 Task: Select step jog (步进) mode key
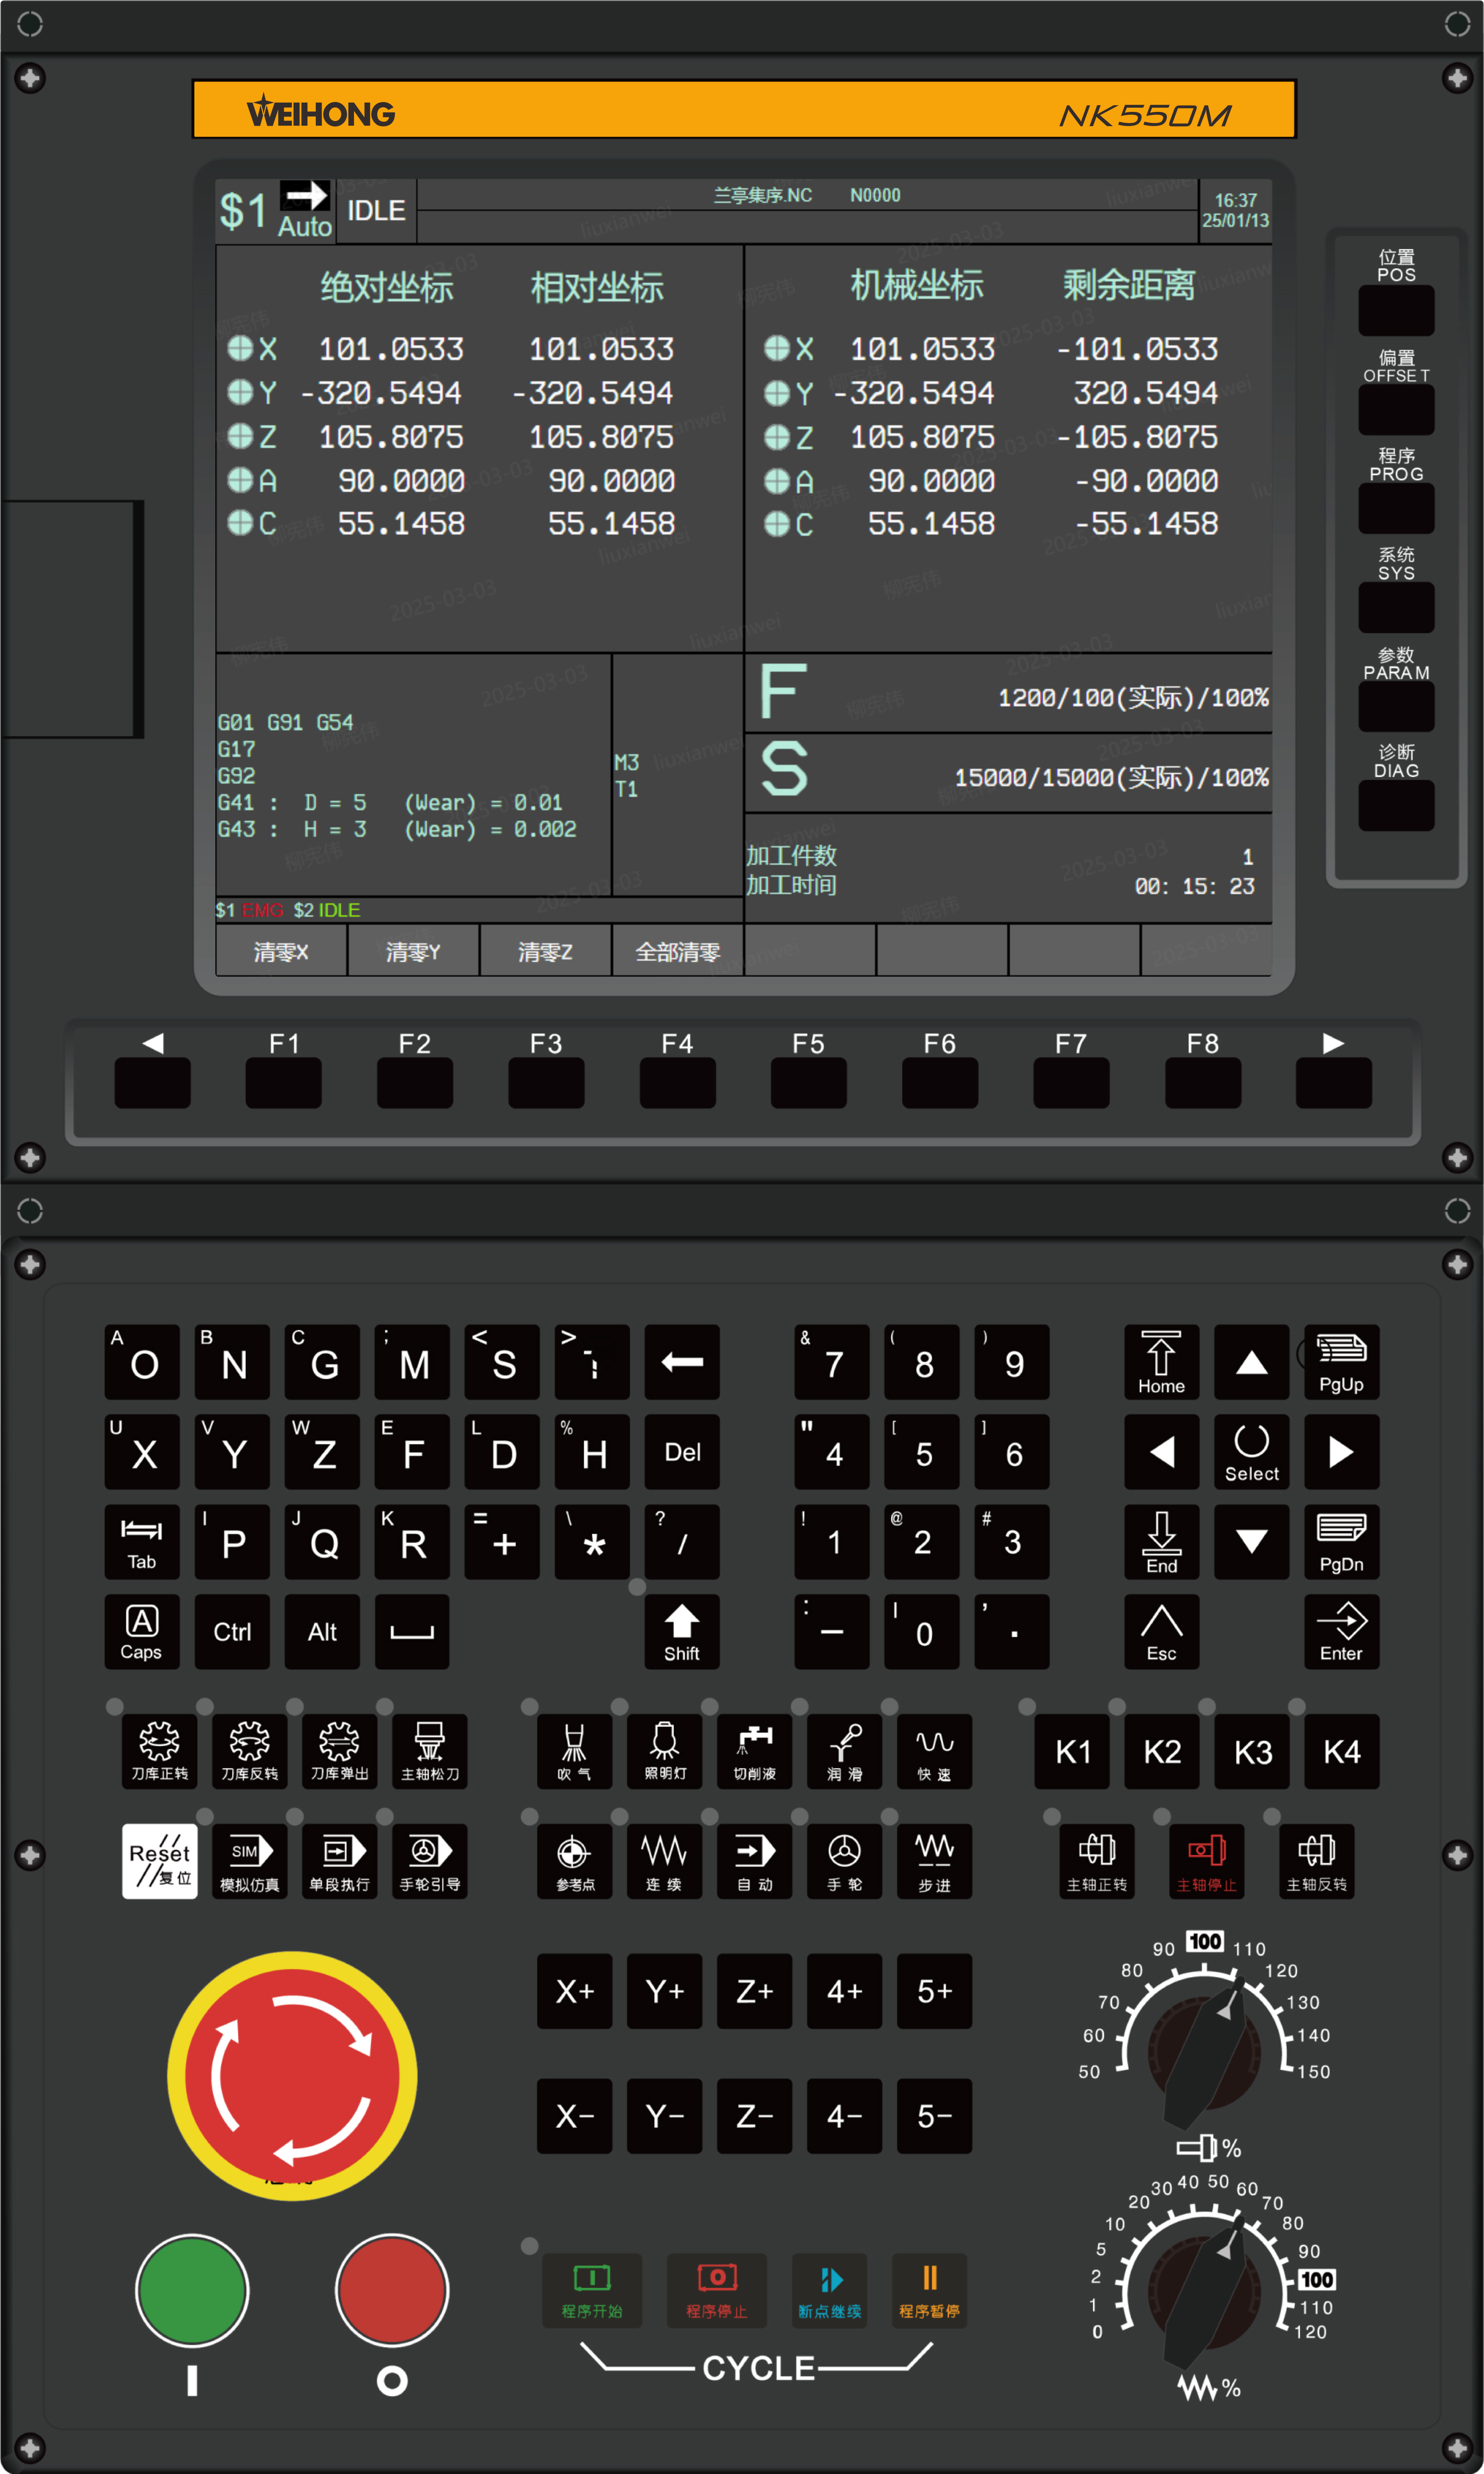pos(934,1861)
